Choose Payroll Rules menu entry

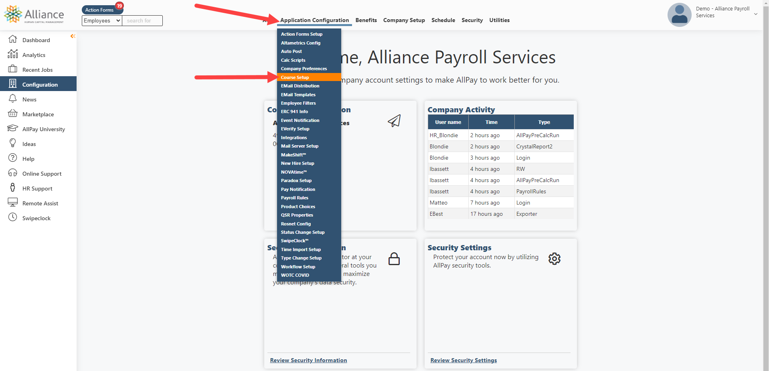(309, 198)
